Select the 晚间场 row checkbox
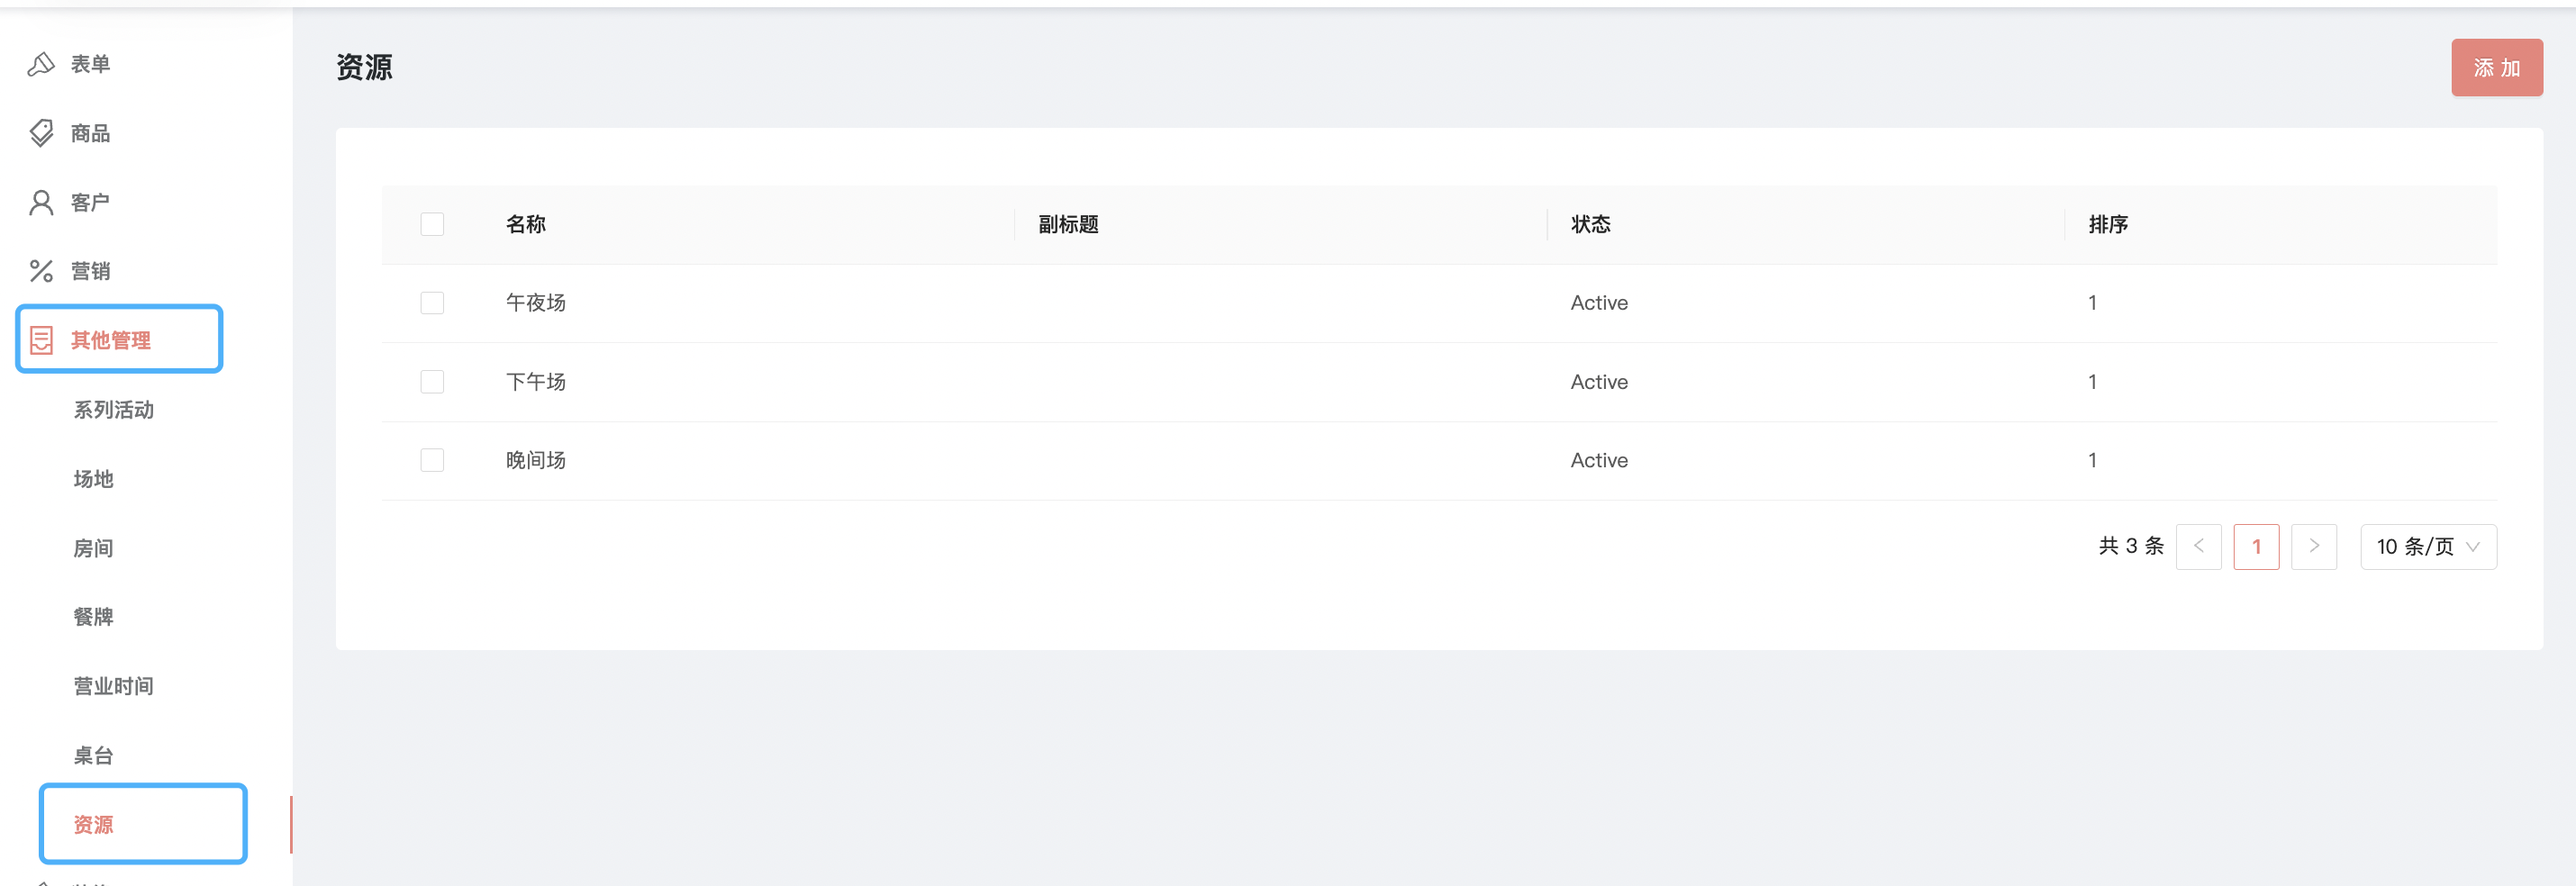 click(432, 460)
